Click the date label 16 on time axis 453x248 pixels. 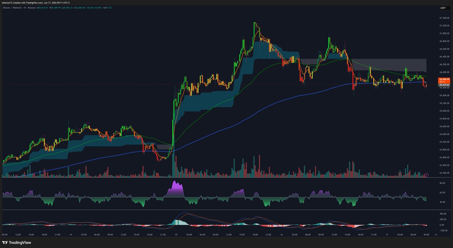281,235
